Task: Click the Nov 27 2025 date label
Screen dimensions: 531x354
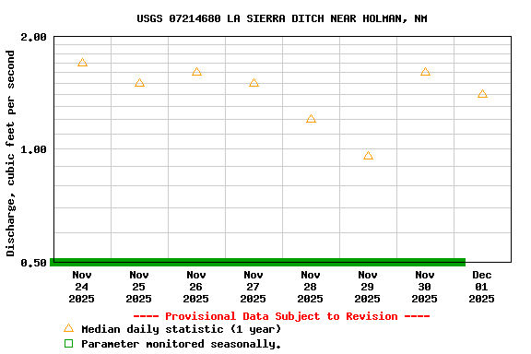Action: click(254, 287)
